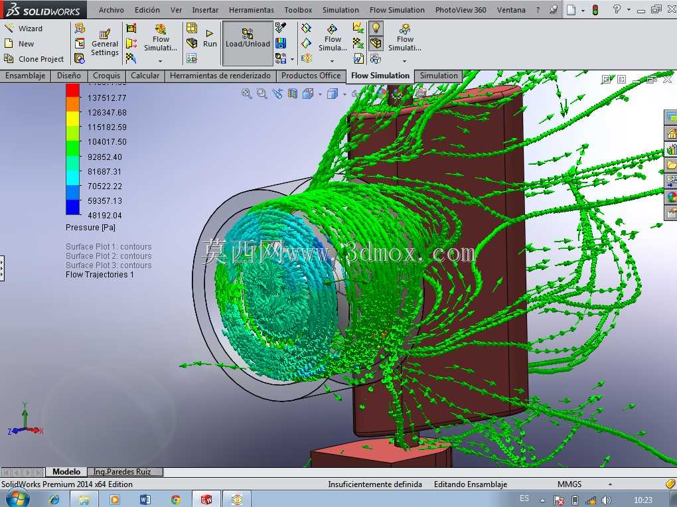Open General Settings
677x507 pixels.
pyautogui.click(x=104, y=43)
